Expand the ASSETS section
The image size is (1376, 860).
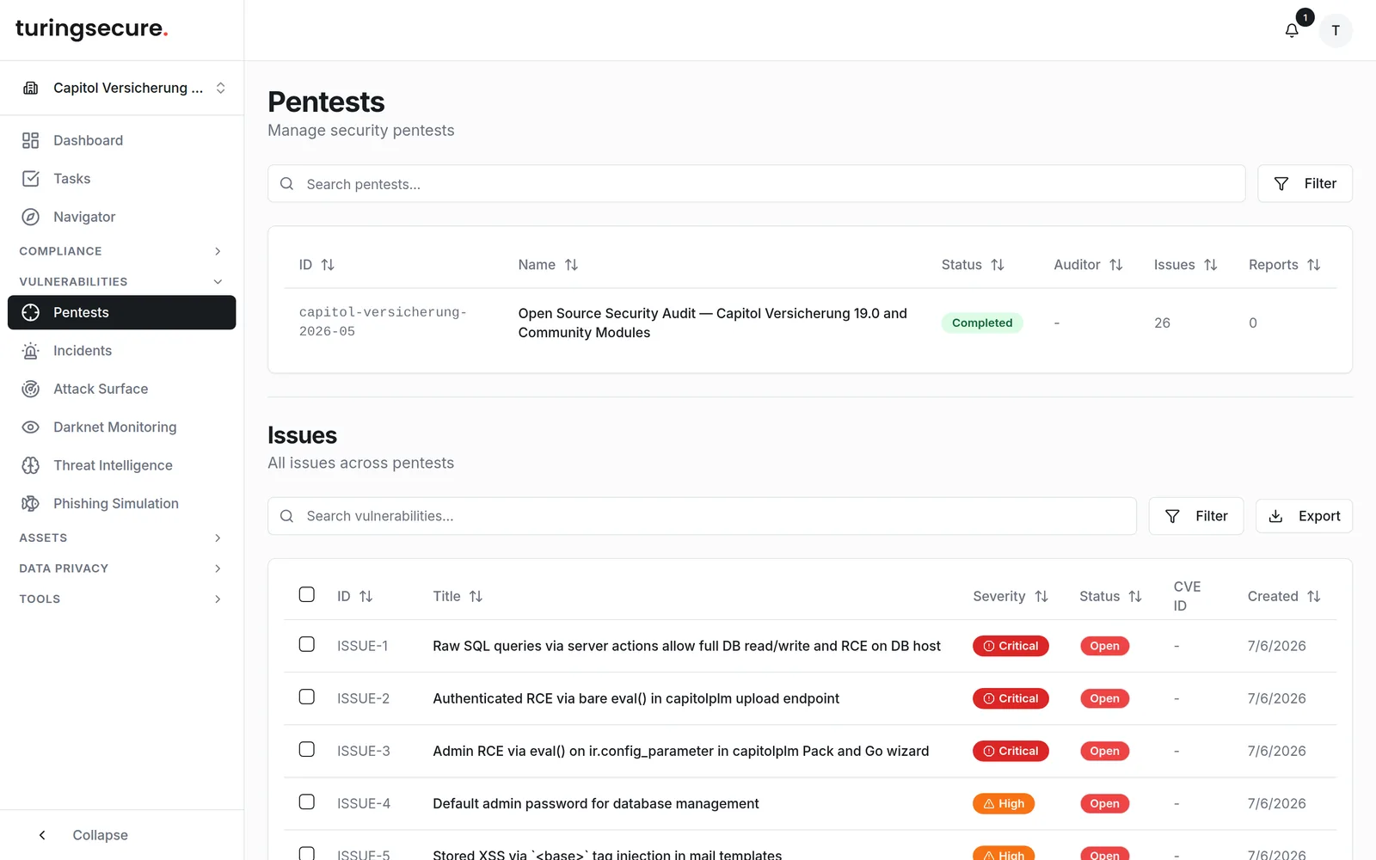click(x=121, y=537)
